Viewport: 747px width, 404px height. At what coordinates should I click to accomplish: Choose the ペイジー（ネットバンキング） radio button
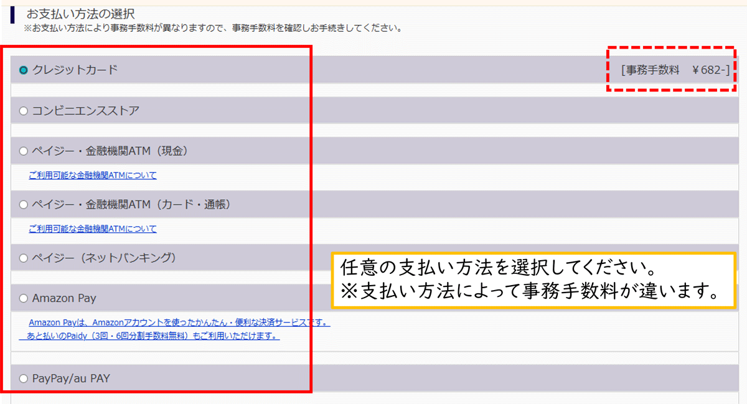point(24,258)
